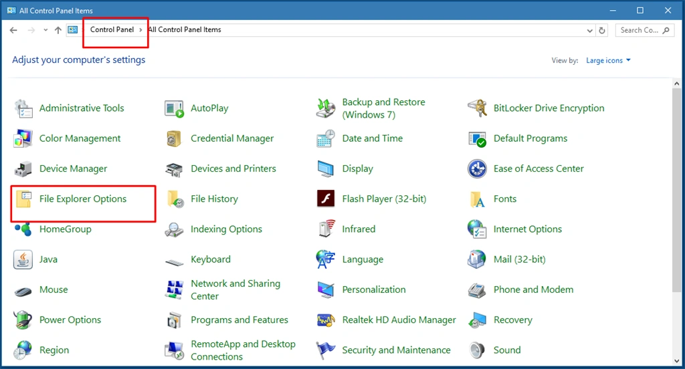Open the File History icon
This screenshot has height=369, width=685.
click(x=175, y=199)
